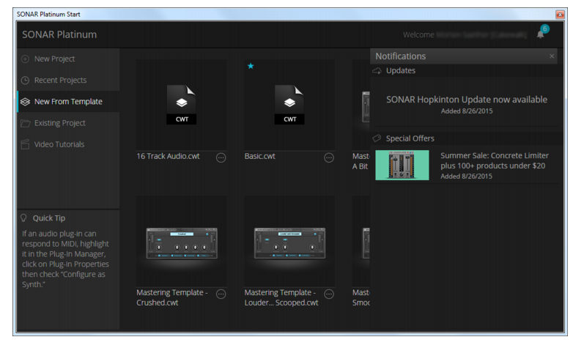Select the New Project sidebar item
The width and height of the screenshot is (573, 345).
point(54,59)
